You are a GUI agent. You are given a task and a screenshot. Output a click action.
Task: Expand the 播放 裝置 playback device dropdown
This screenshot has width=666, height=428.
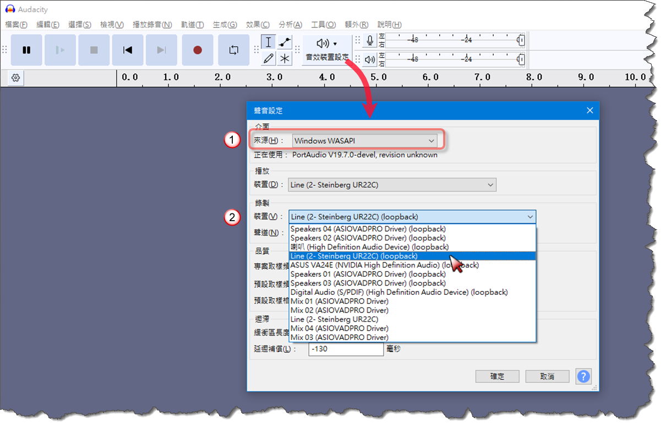(x=392, y=185)
